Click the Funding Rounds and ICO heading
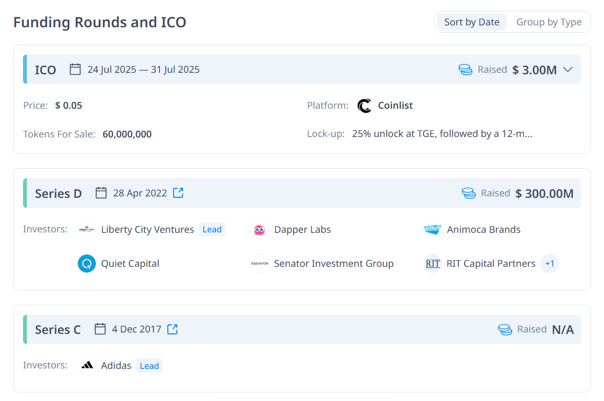 click(100, 22)
